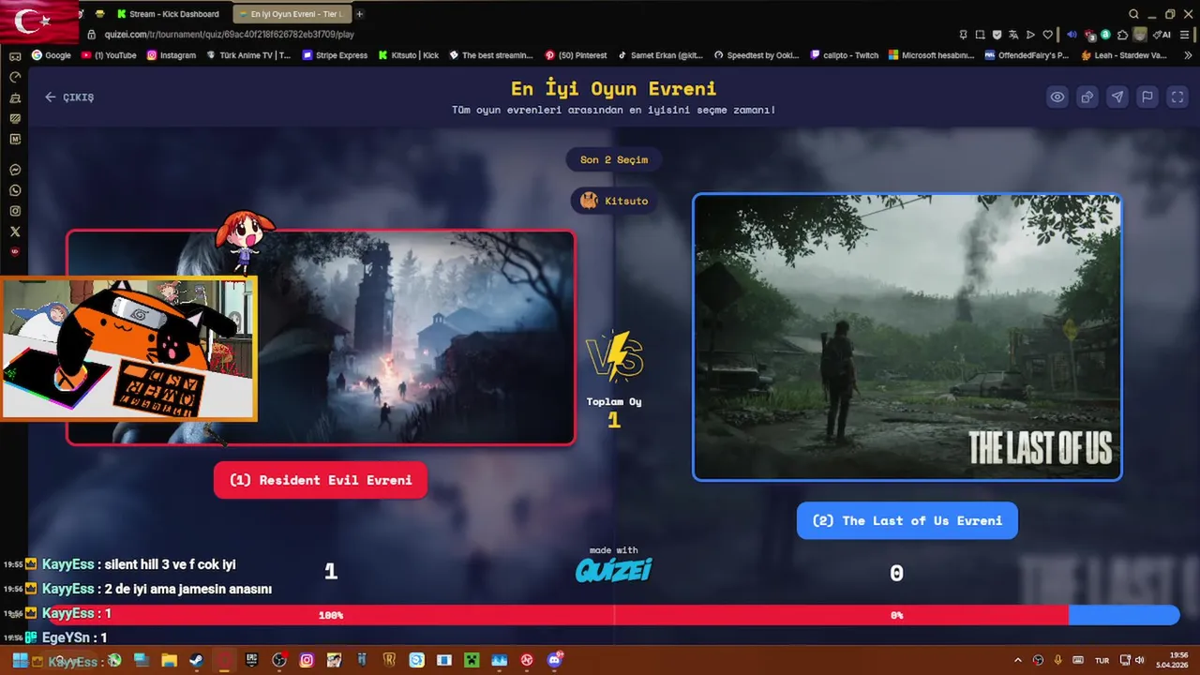Open the browser main menu icon
The width and height of the screenshot is (1200, 675).
(1185, 35)
